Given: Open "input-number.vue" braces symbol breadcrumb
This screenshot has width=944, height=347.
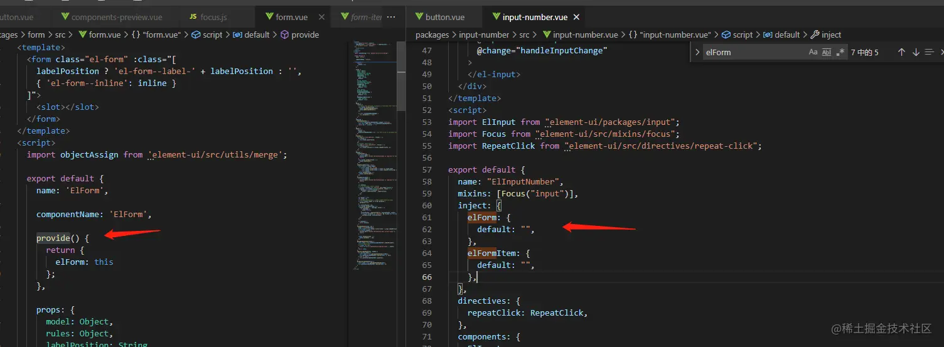Looking at the screenshot, I should tap(669, 35).
